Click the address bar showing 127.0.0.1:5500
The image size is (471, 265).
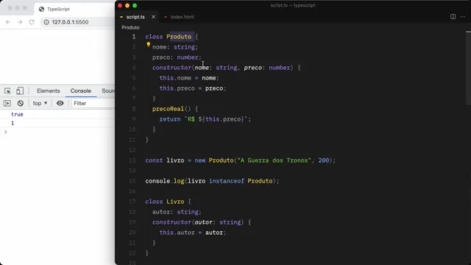click(x=77, y=22)
